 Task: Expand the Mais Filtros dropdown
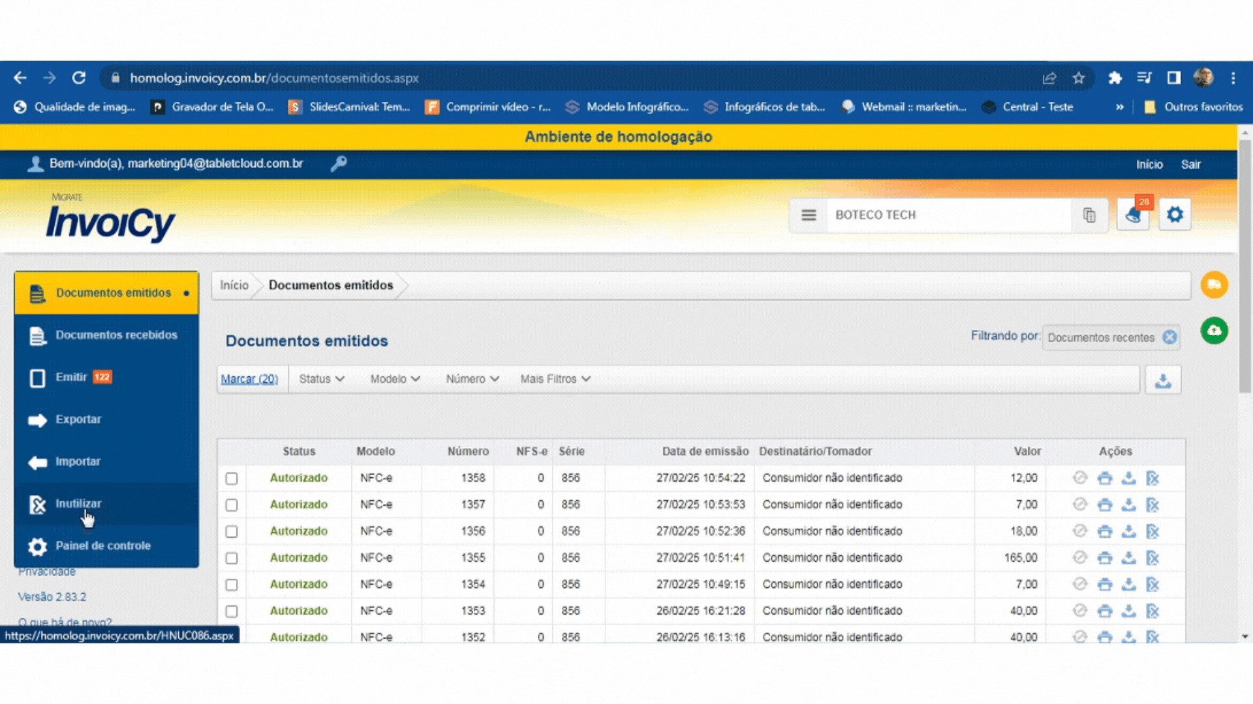555,379
